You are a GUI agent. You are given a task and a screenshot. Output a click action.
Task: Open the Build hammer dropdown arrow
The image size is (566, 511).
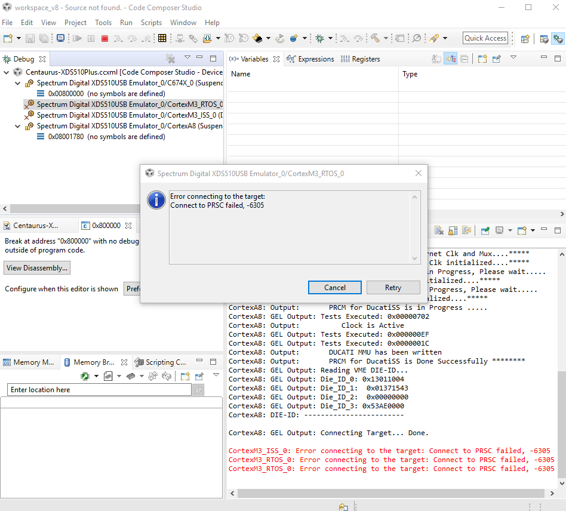386,38
